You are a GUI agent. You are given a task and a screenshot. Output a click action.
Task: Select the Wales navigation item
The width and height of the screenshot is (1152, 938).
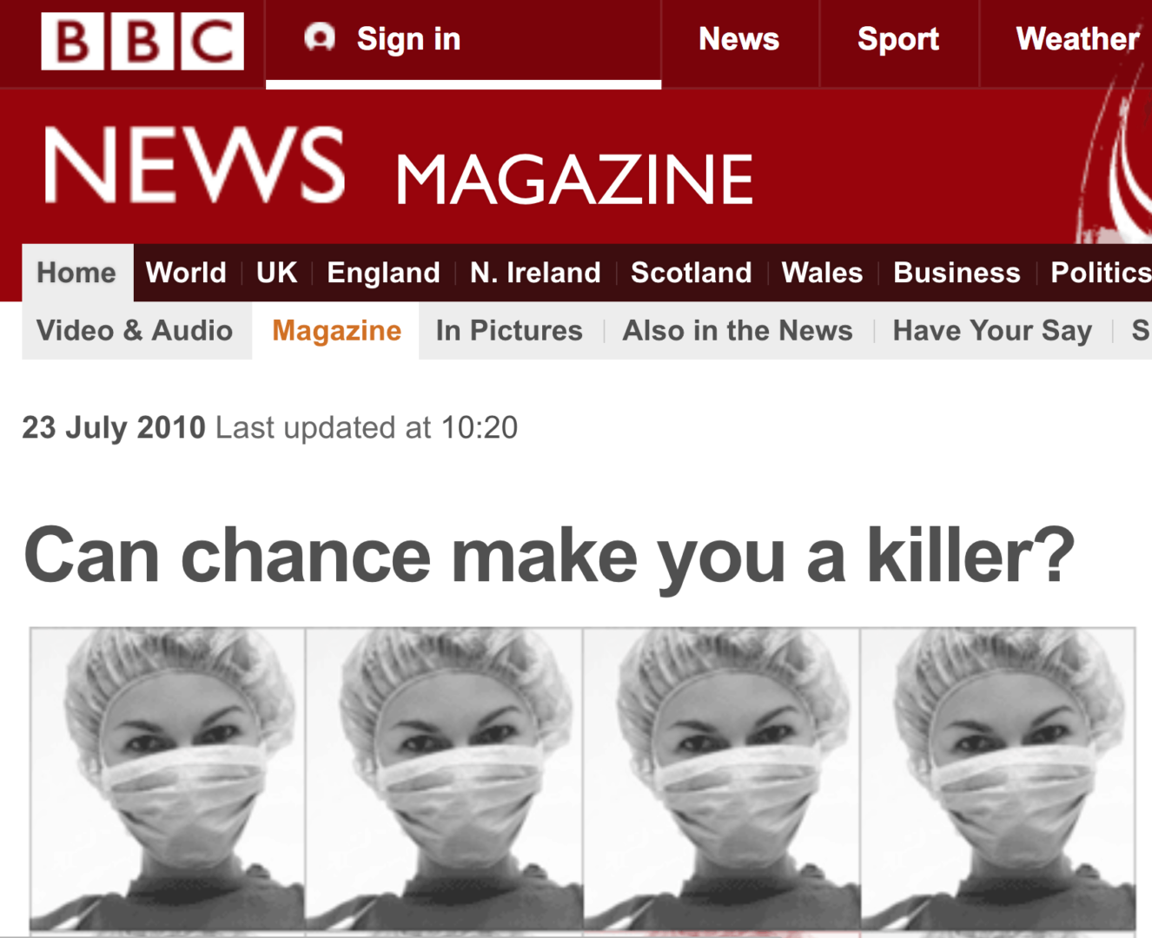[x=822, y=273]
